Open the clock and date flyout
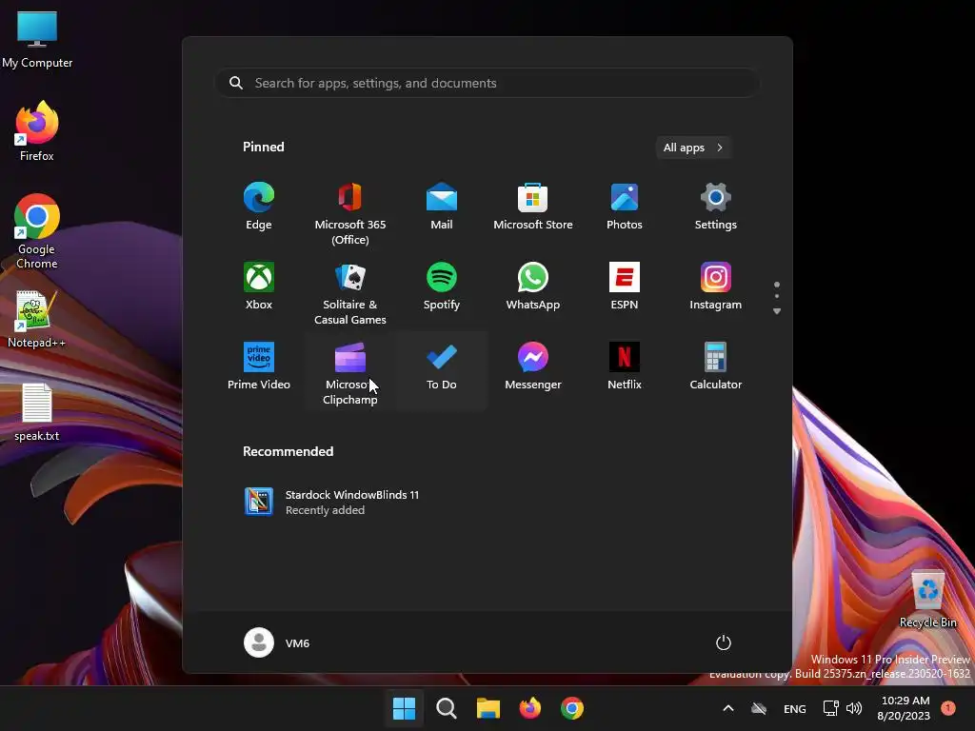The image size is (975, 731). (x=905, y=708)
